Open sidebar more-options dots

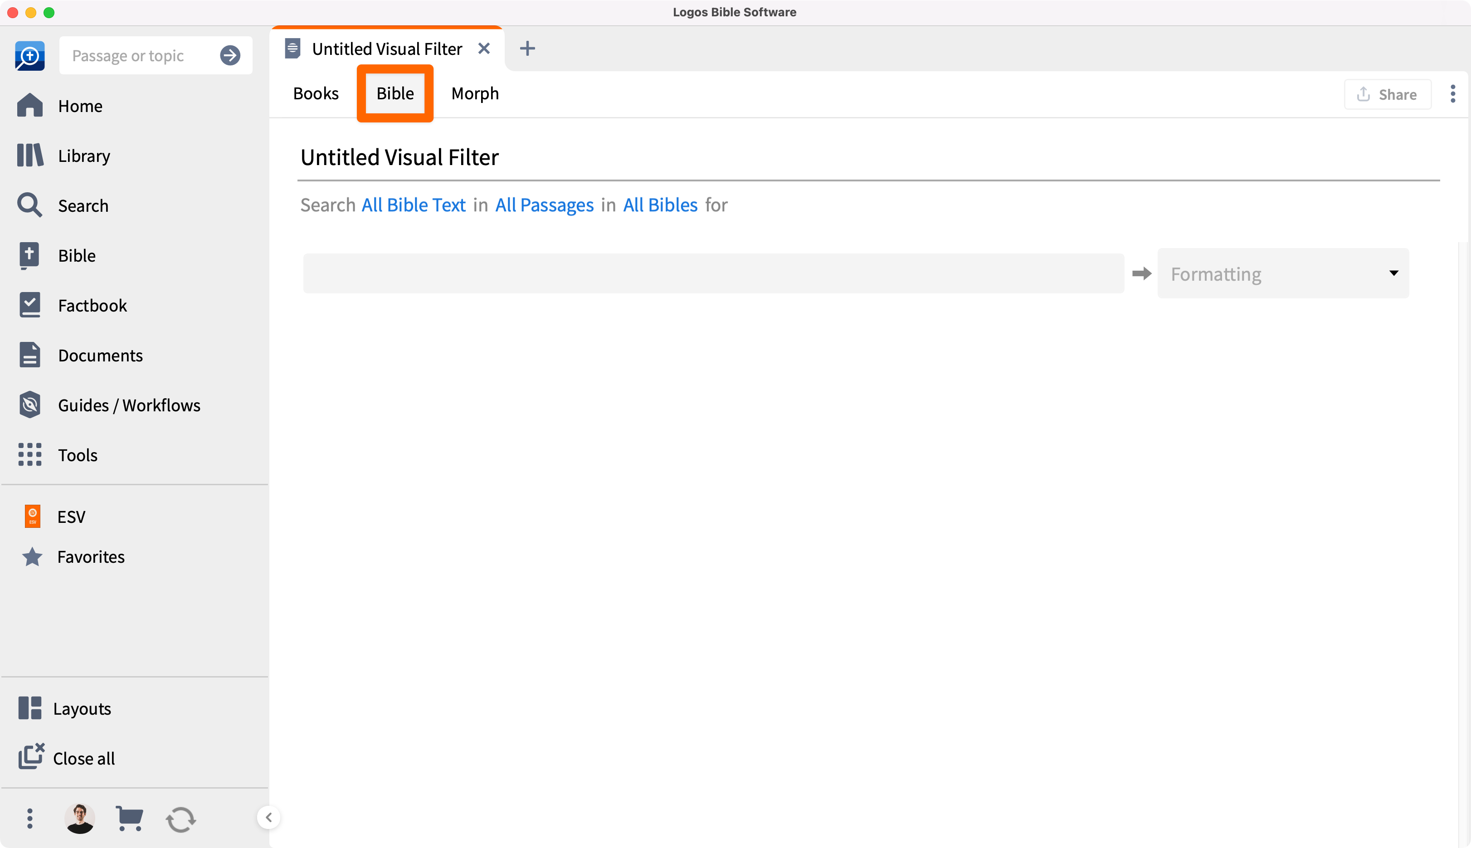29,818
